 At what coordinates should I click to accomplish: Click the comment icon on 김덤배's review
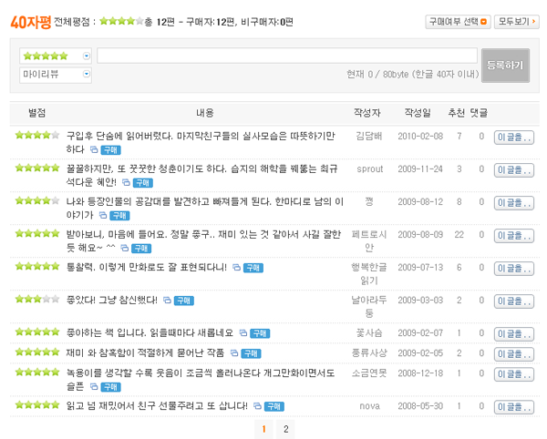pos(94,149)
